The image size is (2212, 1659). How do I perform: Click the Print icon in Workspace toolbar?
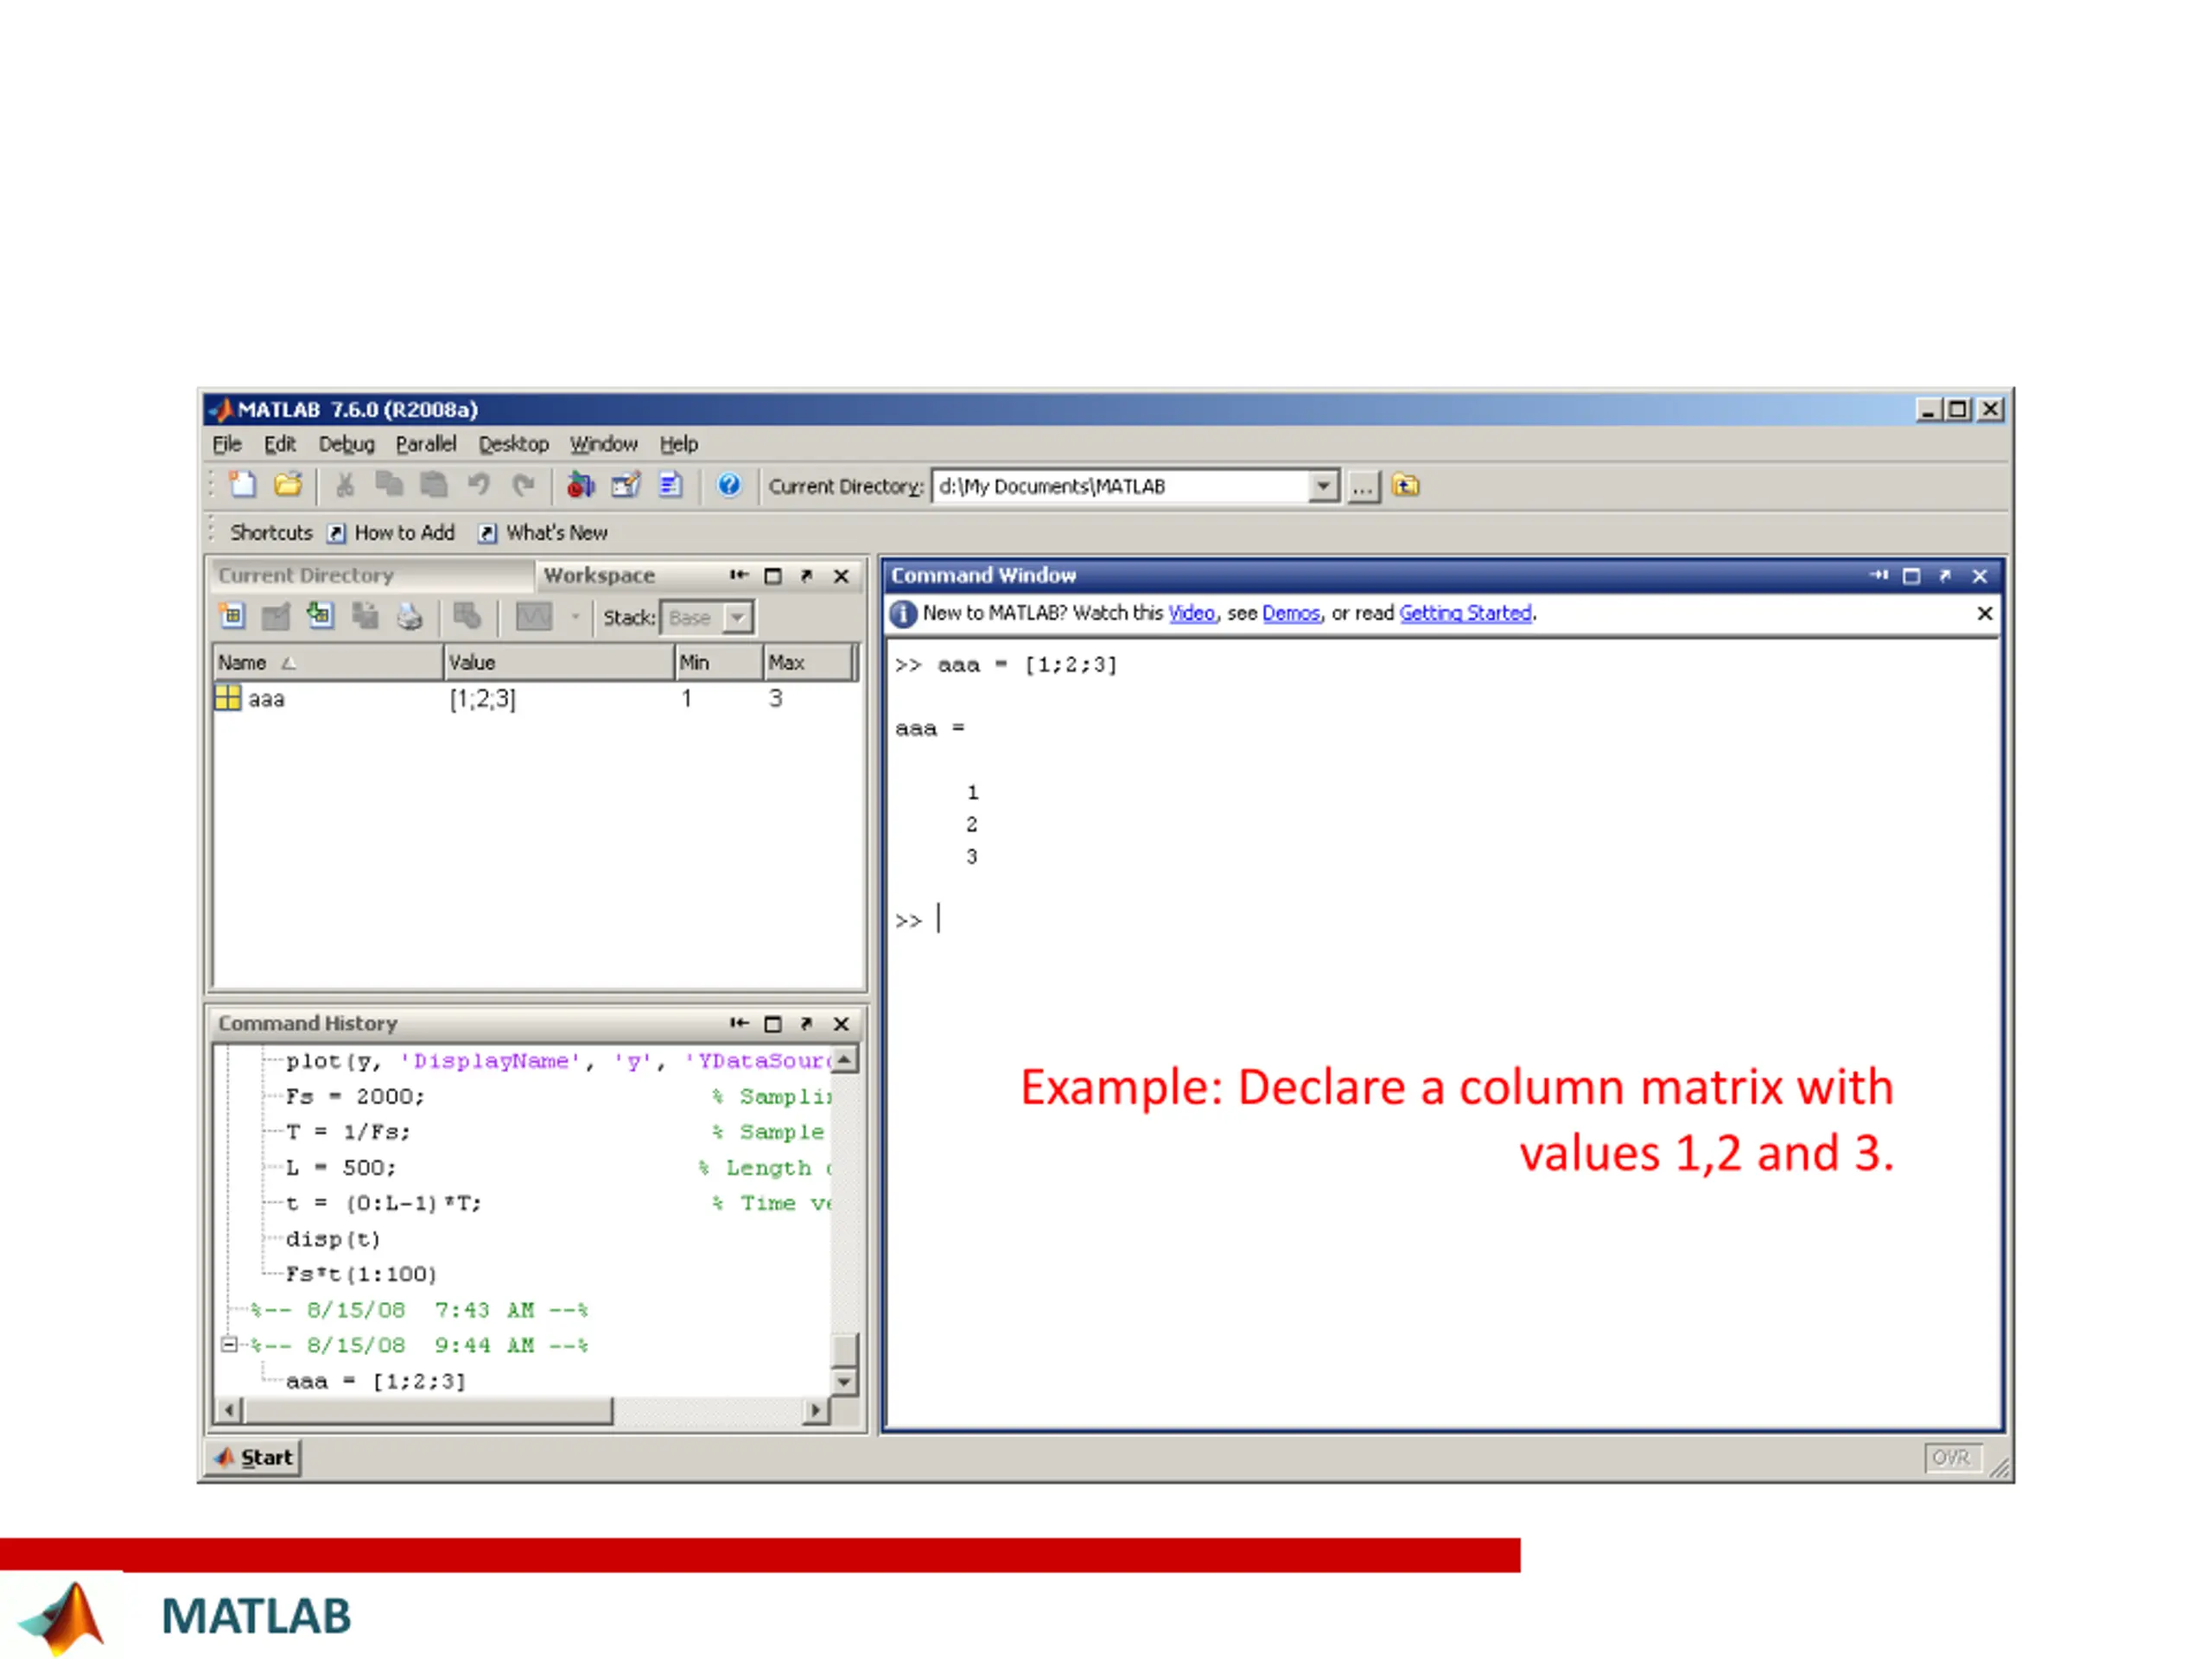pos(409,616)
